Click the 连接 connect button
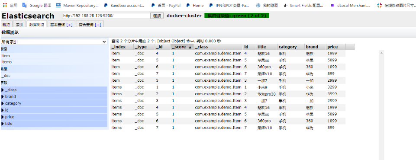This screenshot has height=160, width=416. (157, 16)
